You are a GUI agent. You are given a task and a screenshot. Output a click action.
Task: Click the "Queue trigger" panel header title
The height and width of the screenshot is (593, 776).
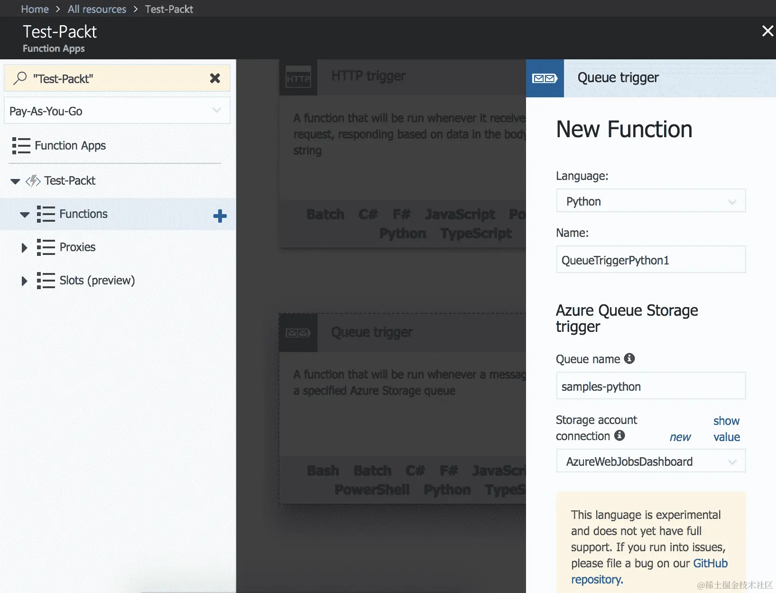[618, 78]
